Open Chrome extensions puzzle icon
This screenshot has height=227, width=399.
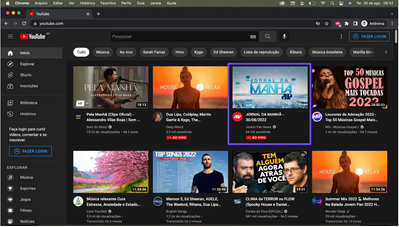(346, 24)
